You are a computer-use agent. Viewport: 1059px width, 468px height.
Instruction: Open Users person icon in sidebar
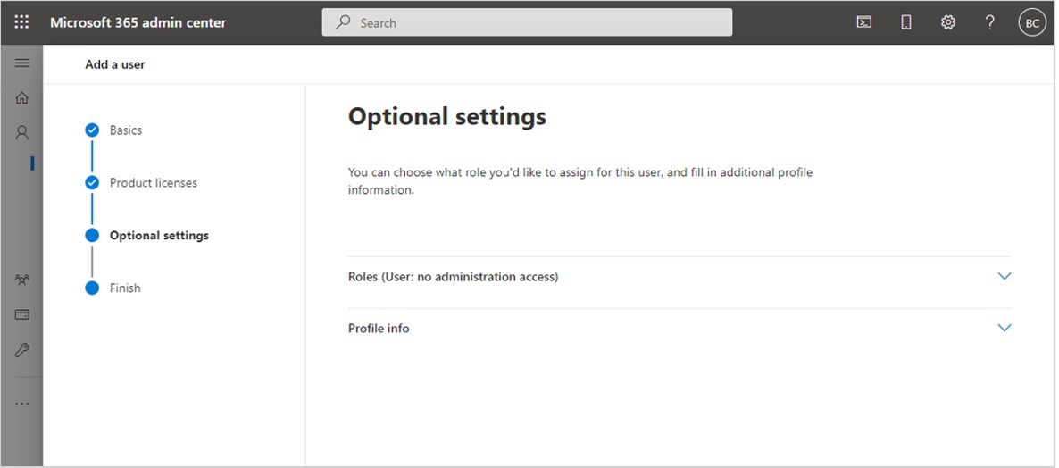(x=21, y=132)
